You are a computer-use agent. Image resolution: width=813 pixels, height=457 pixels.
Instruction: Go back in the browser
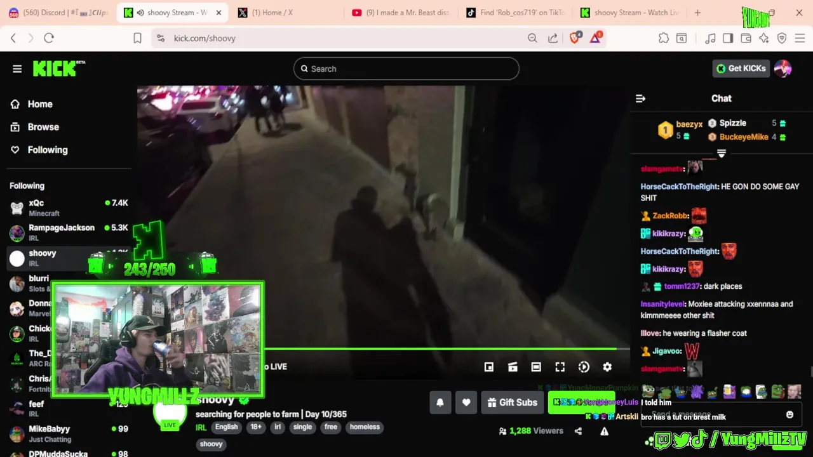click(13, 38)
